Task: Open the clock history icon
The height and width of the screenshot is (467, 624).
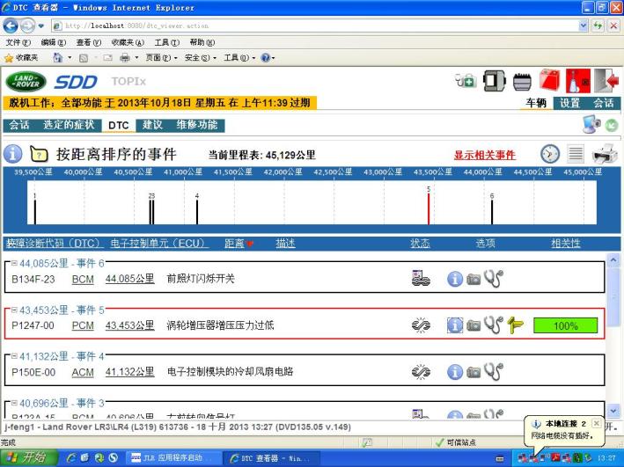Action: pyautogui.click(x=550, y=154)
